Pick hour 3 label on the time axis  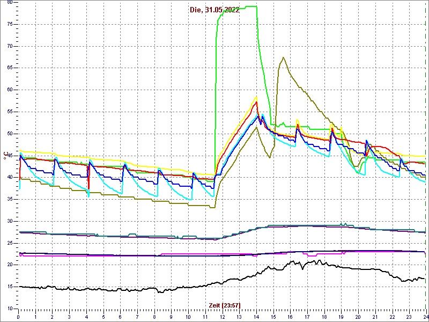click(69, 317)
